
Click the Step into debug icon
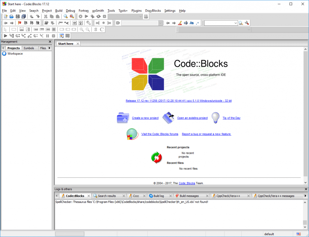(x=24, y=36)
